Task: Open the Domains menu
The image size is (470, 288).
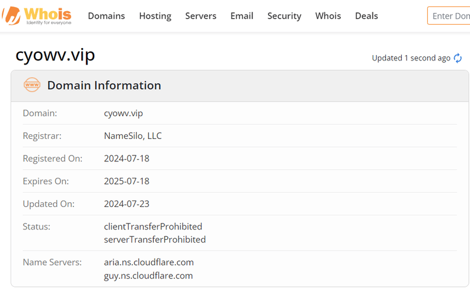Action: point(106,16)
